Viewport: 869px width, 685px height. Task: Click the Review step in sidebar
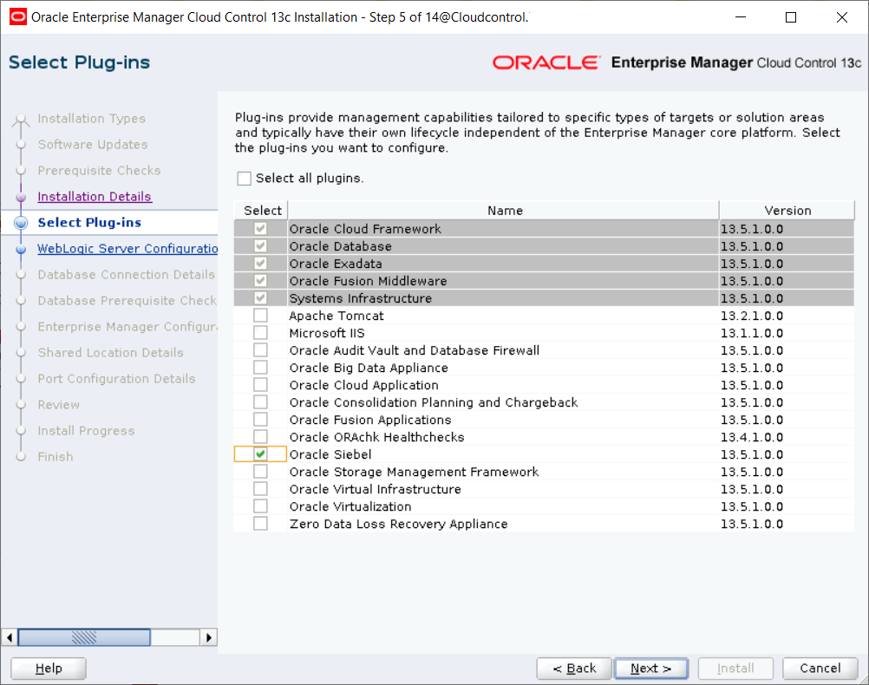[x=59, y=405]
